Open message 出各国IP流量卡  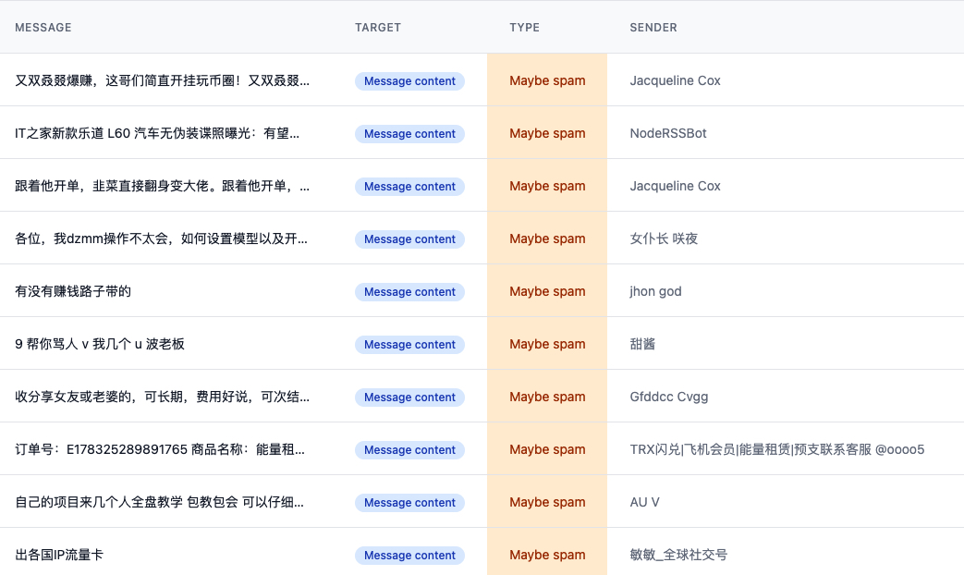[59, 555]
